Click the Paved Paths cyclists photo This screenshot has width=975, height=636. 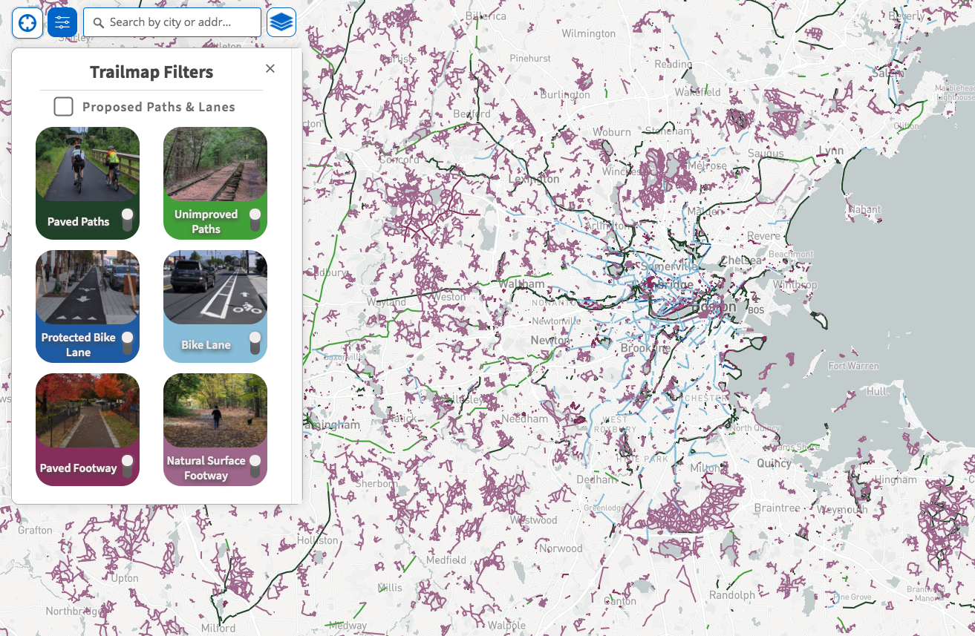tap(88, 164)
